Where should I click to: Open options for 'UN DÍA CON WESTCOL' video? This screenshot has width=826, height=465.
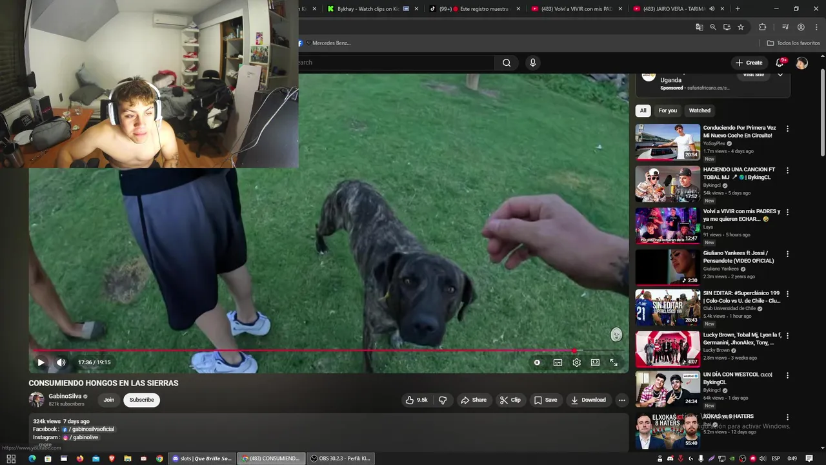(x=787, y=375)
